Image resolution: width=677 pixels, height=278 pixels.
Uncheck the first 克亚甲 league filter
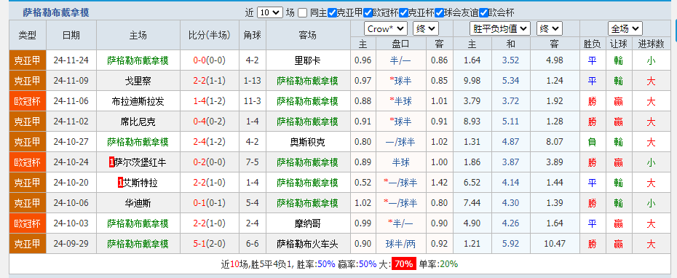pyautogui.click(x=332, y=12)
